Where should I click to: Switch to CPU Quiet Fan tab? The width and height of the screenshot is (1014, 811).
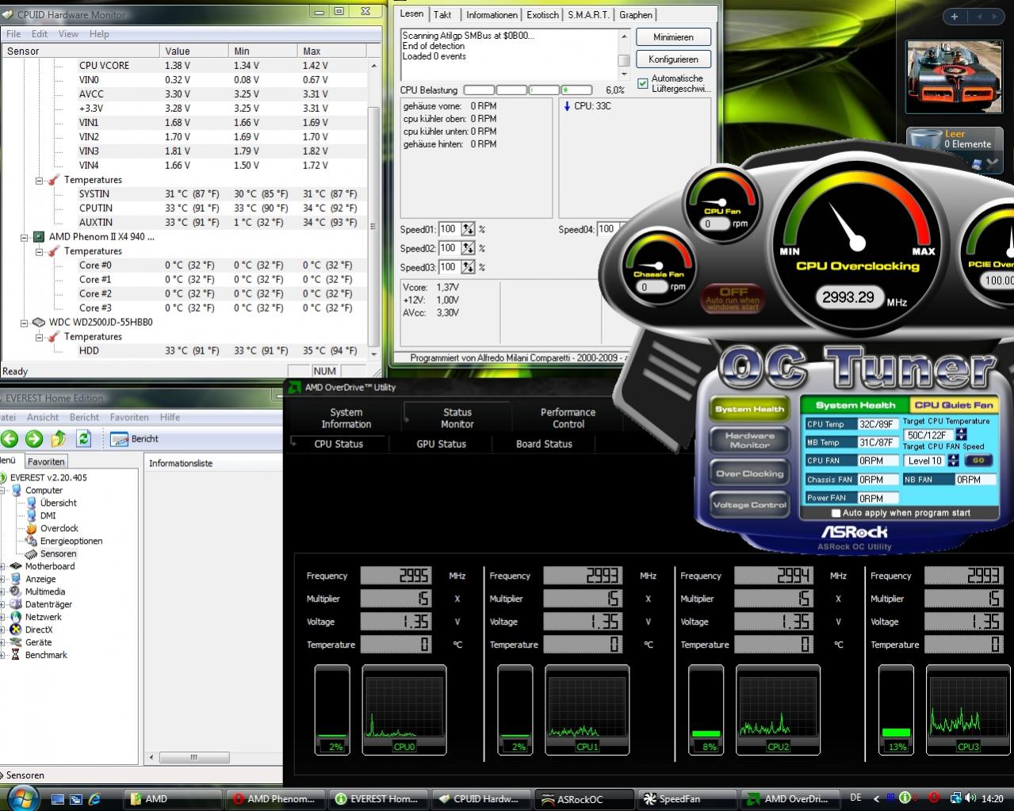pyautogui.click(x=953, y=405)
